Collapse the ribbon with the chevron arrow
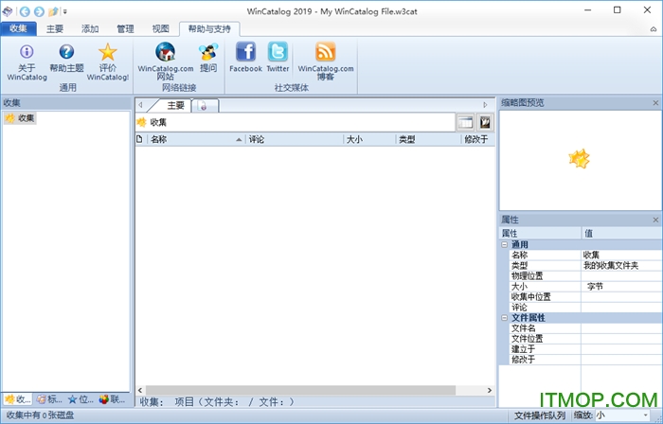Viewport: 663px width, 424px height. [654, 29]
